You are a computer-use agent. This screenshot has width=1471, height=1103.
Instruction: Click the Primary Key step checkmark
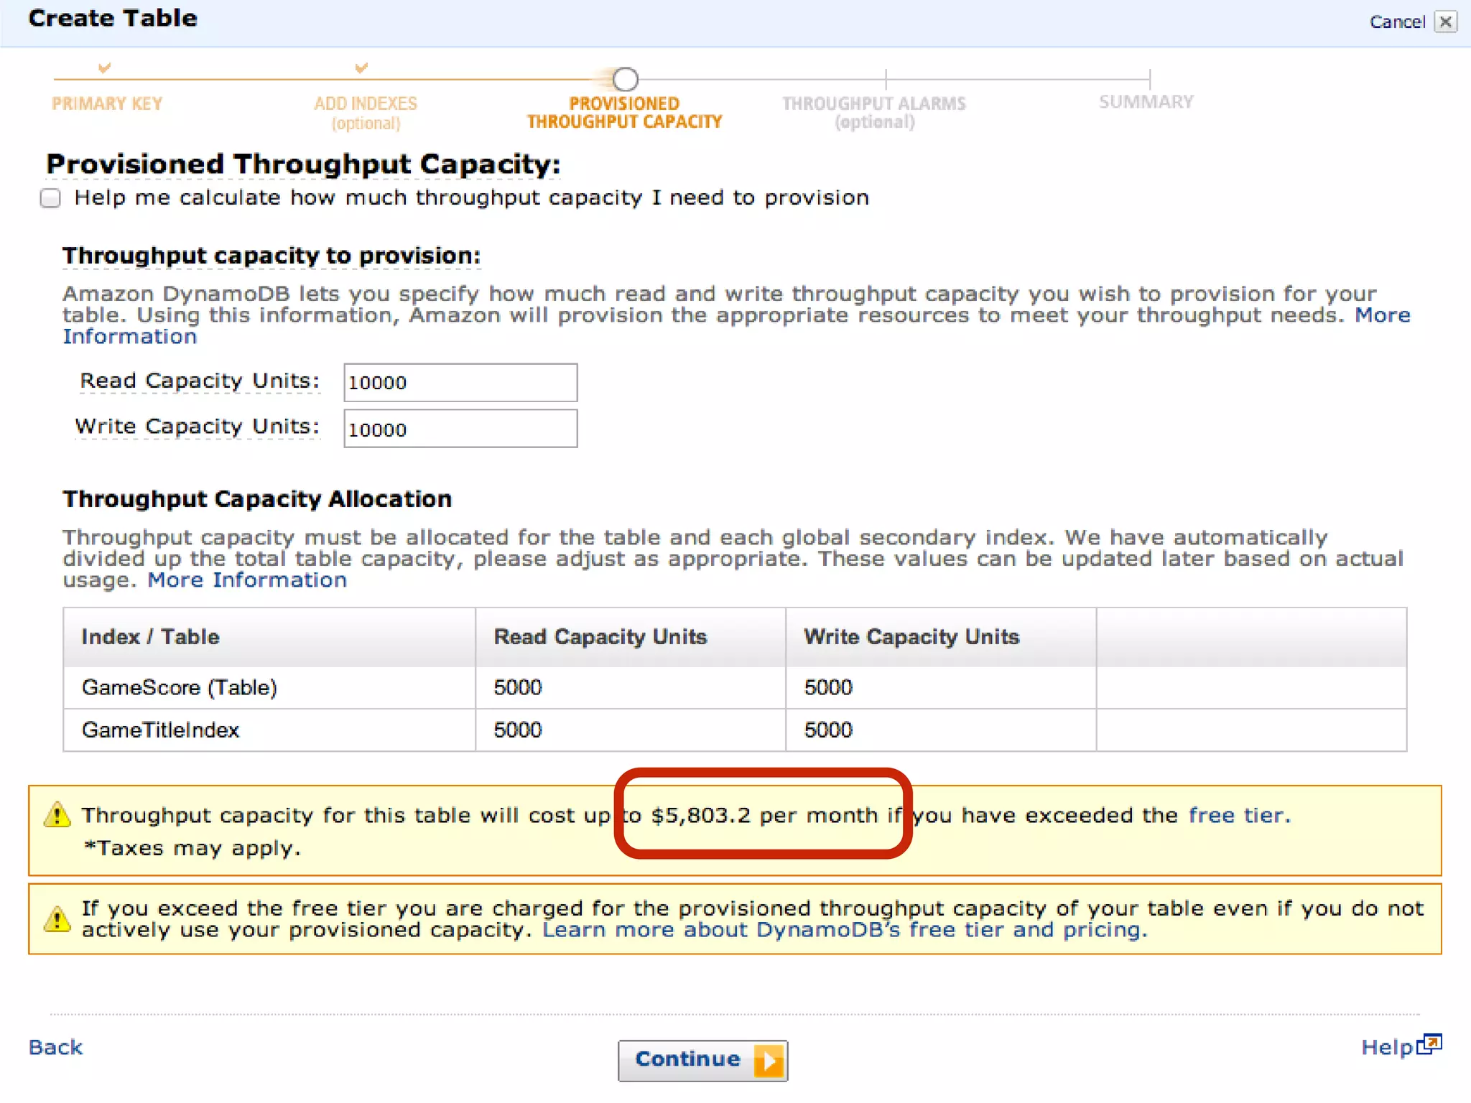click(x=105, y=68)
